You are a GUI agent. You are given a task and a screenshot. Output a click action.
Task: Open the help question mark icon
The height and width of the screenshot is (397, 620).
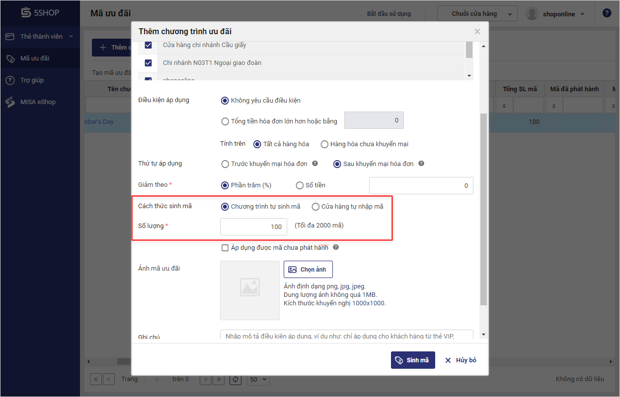coord(607,13)
